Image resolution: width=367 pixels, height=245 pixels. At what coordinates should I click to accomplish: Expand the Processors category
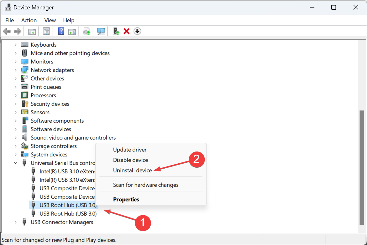click(15, 95)
